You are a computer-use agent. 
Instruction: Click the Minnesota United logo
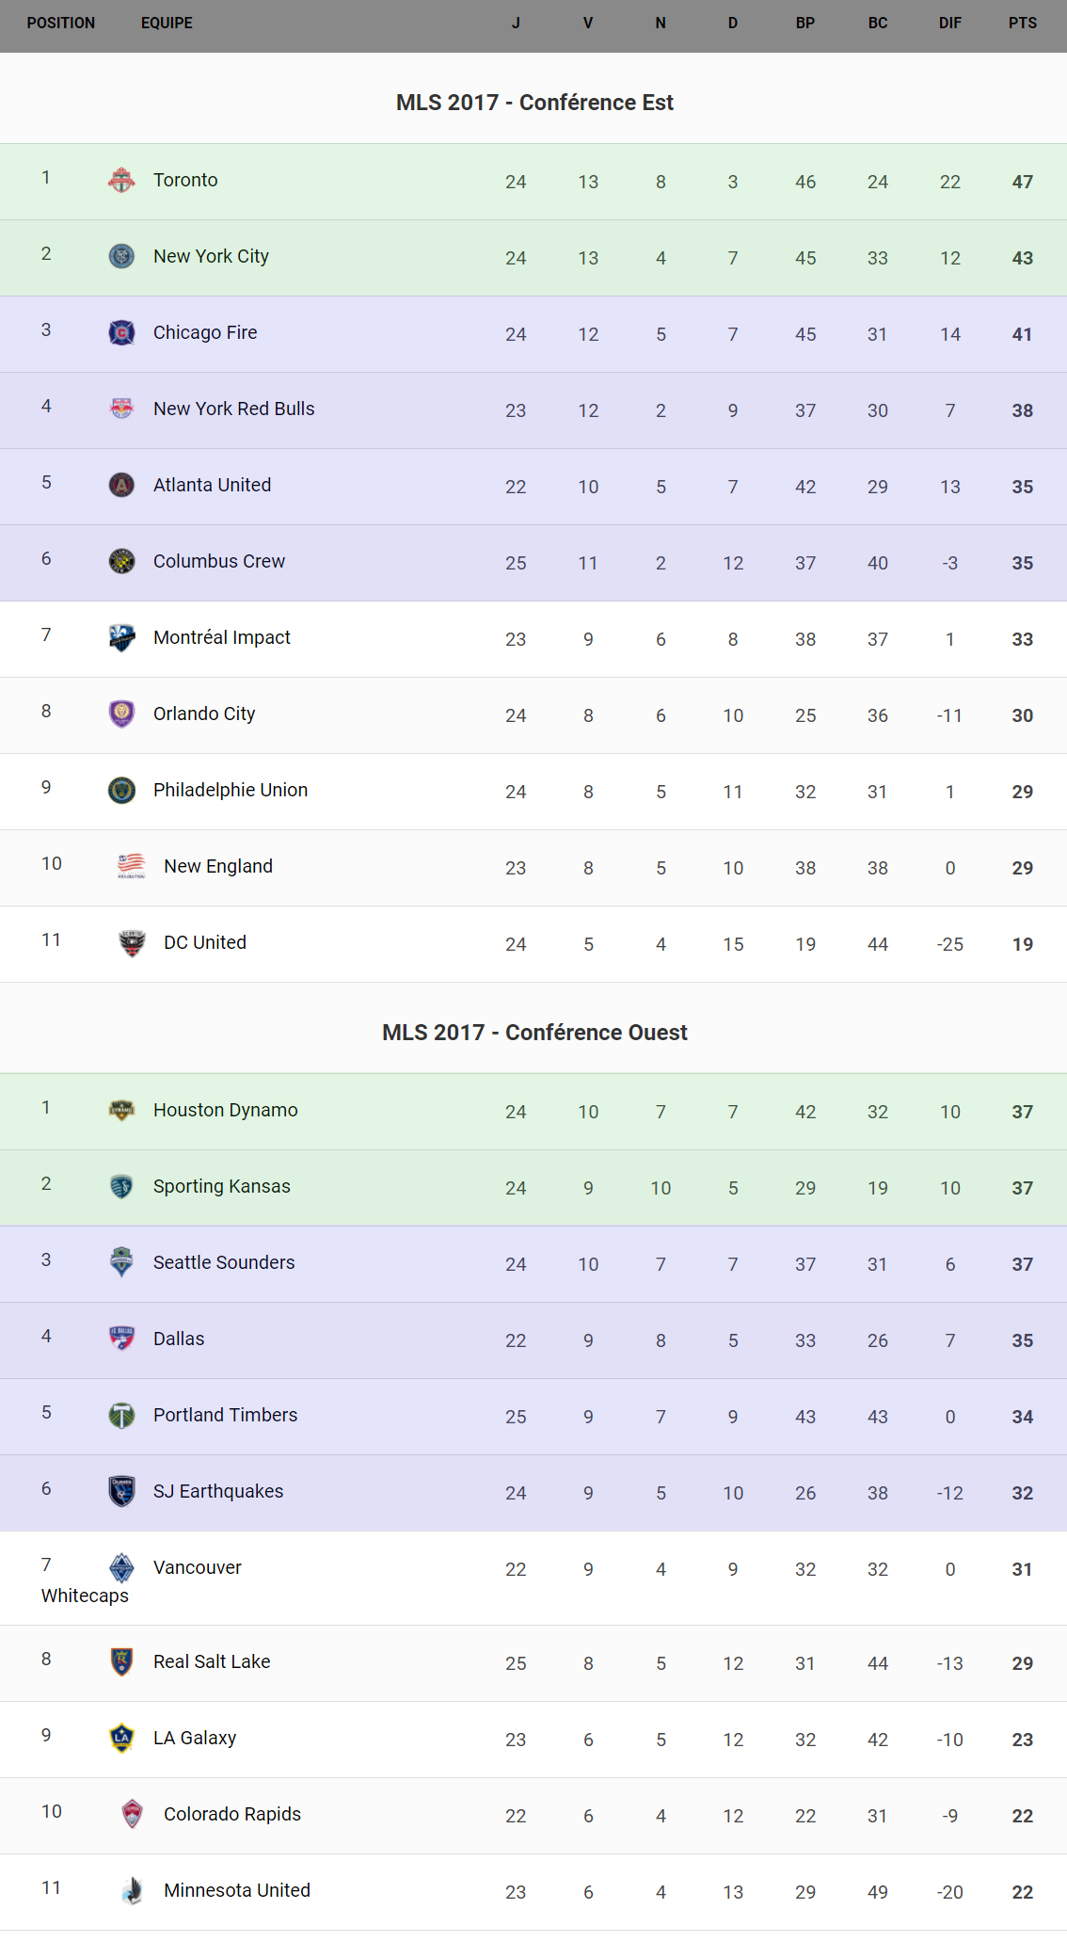[132, 1890]
